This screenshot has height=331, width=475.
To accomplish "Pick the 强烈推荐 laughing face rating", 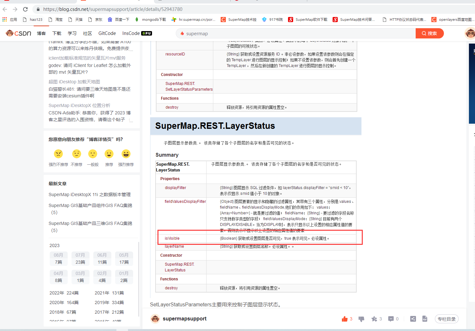I will (x=126, y=154).
